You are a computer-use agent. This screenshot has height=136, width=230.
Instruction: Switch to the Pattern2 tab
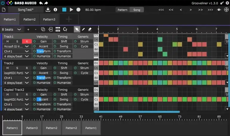coord(29,19)
